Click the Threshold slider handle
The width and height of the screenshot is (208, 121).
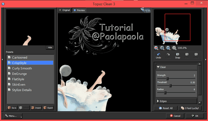point(171,86)
